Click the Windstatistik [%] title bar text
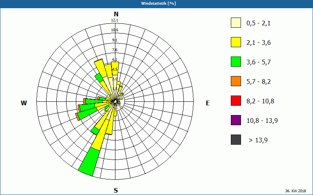 pyautogui.click(x=158, y=4)
